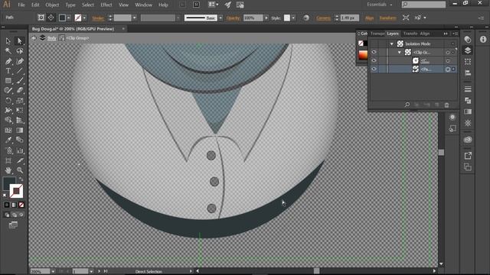This screenshot has width=490, height=275.
Task: Switch to the Transform panel tab
Action: coord(410,34)
